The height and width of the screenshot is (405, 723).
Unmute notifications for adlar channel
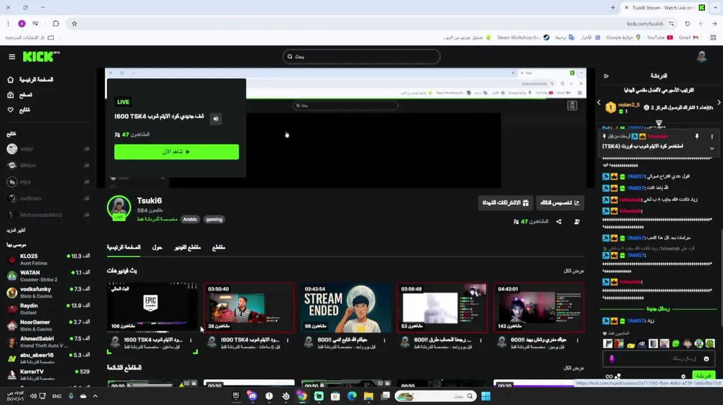point(86,149)
